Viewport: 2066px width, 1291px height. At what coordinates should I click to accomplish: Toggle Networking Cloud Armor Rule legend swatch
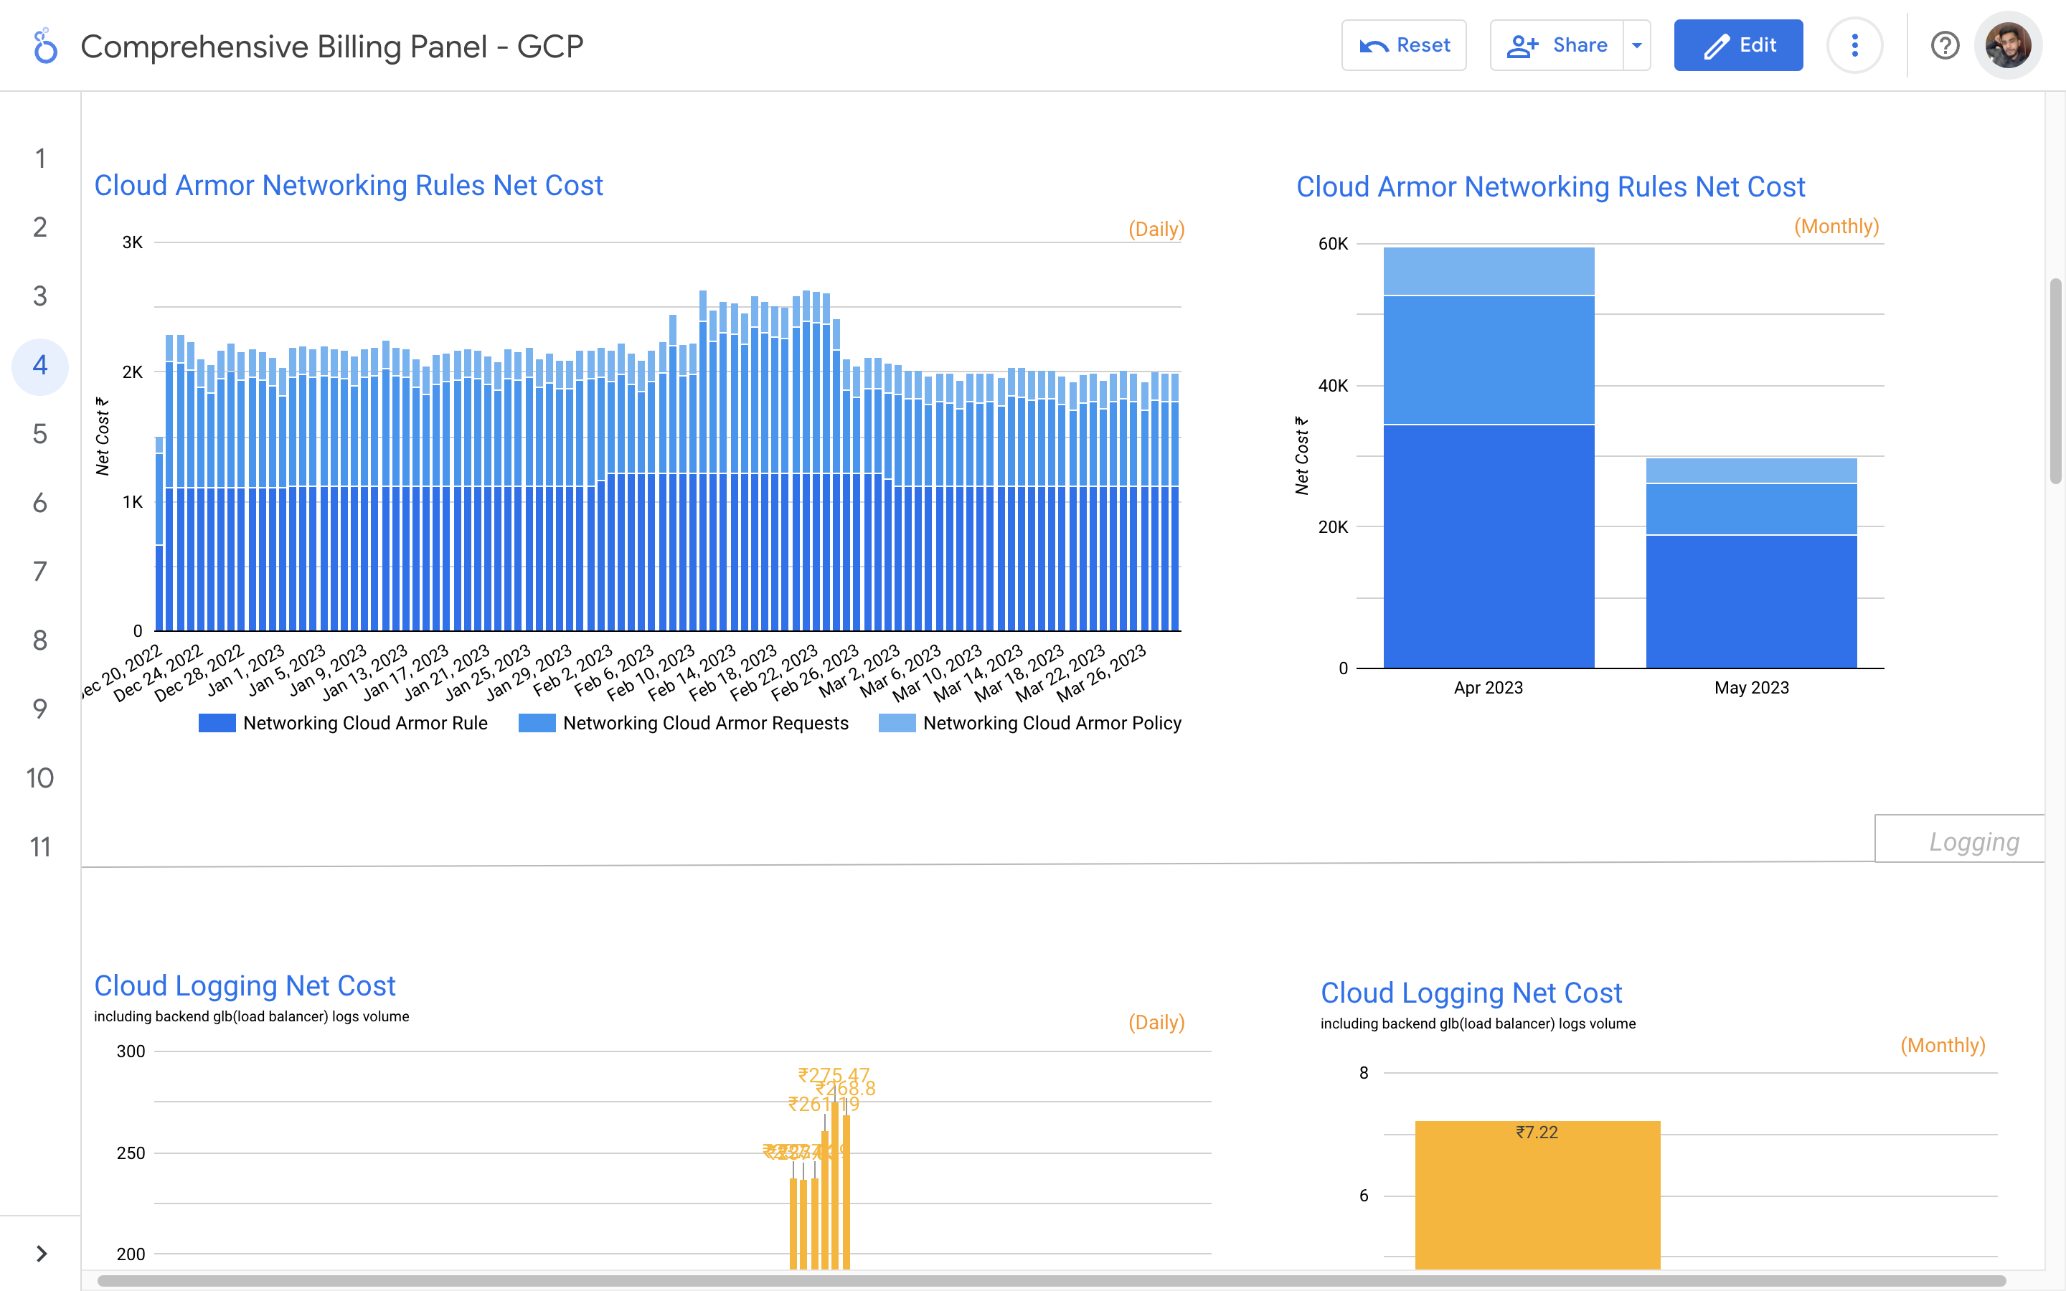point(217,723)
